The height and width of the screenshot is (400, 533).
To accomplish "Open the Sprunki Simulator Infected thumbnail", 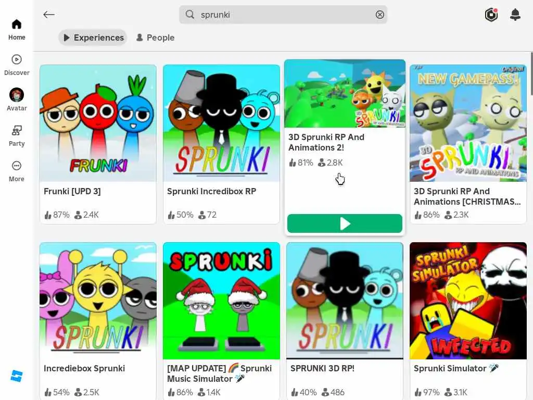I will [x=468, y=301].
